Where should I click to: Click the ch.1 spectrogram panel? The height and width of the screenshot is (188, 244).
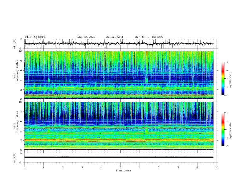pyautogui.click(x=119, y=75)
